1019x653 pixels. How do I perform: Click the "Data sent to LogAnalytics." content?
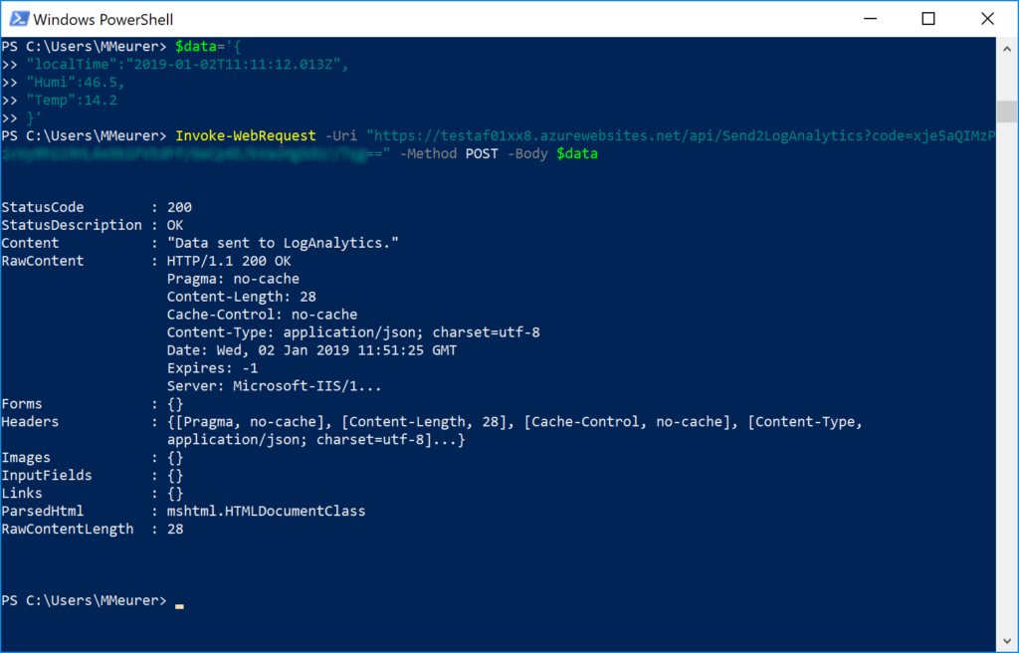[x=283, y=243]
